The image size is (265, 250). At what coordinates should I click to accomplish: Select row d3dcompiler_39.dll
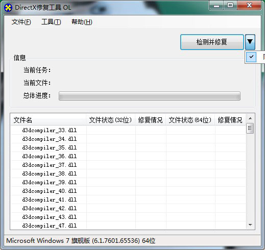tap(128, 182)
